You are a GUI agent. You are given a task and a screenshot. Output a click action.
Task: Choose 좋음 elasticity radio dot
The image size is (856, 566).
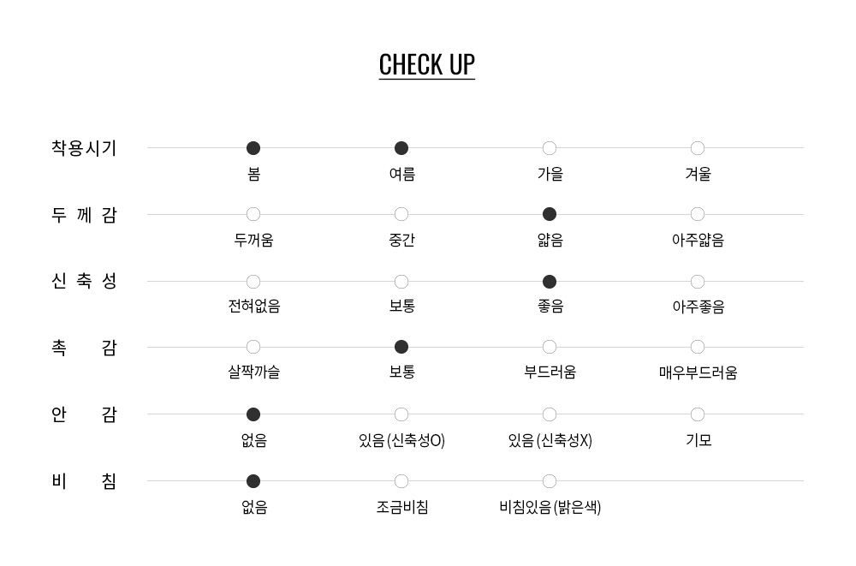click(x=550, y=282)
